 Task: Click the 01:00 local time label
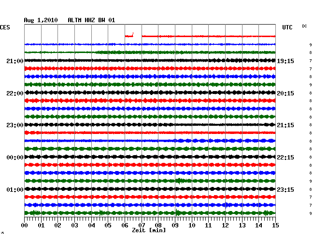[x=15, y=189]
